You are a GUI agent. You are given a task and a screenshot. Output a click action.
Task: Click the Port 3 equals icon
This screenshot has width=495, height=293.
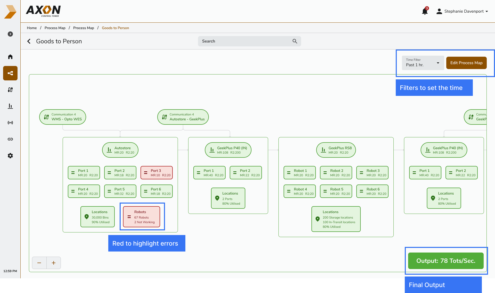146,173
